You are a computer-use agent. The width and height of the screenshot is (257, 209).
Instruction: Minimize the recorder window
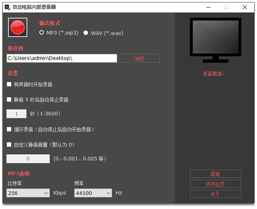[208, 7]
